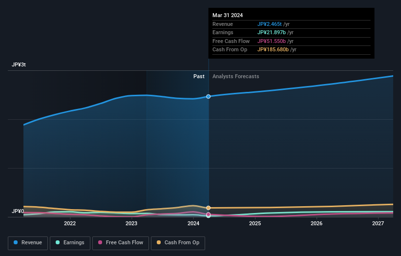Click the 2024 x-axis label
This screenshot has height=256, width=401.
193,224
